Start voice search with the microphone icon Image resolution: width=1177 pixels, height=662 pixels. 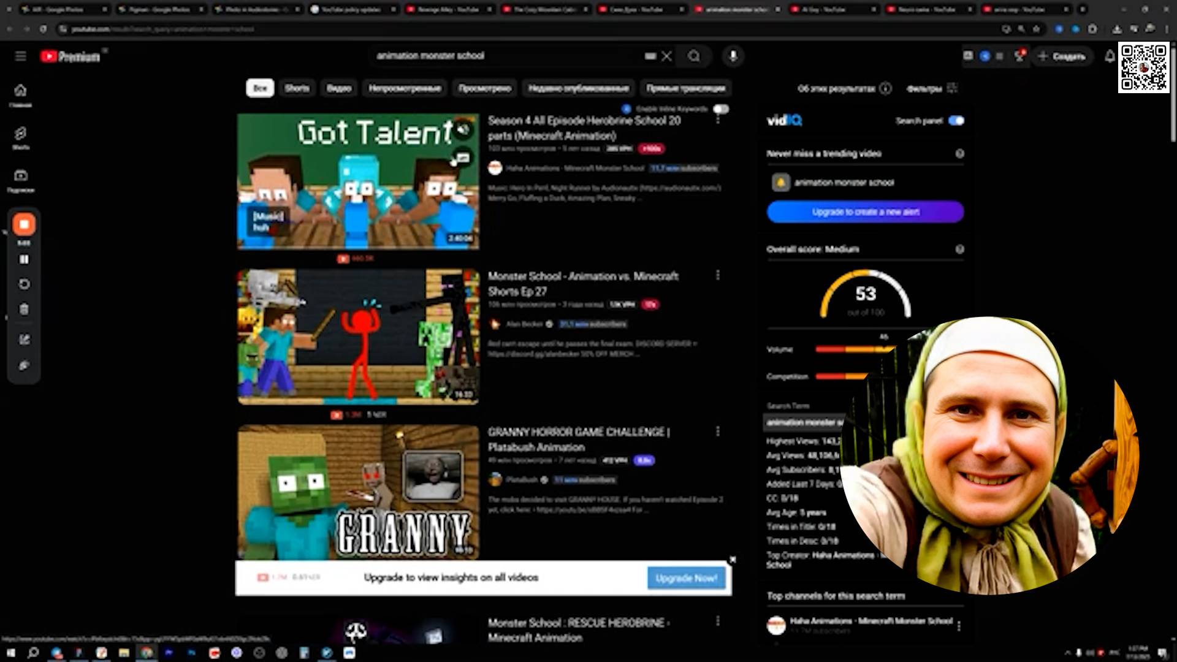coord(733,56)
